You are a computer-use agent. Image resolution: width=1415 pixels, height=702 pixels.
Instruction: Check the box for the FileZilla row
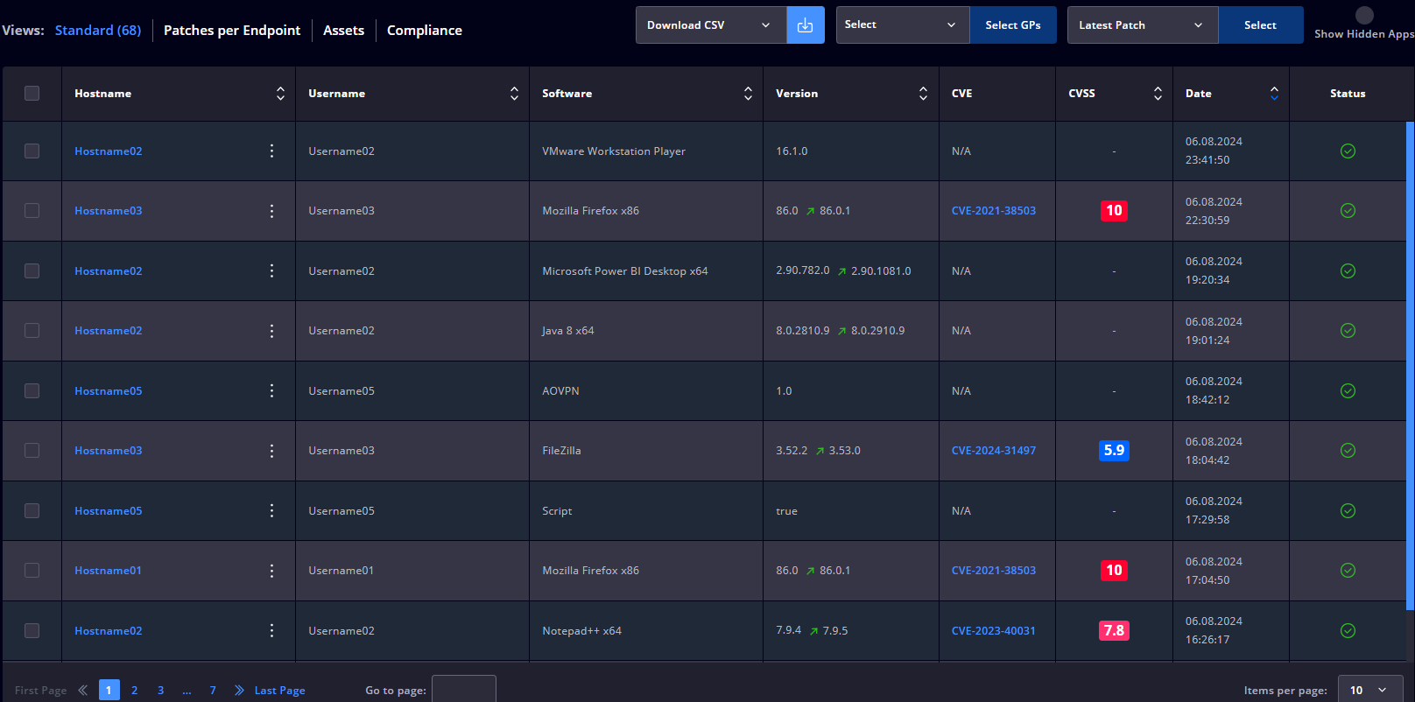(32, 451)
